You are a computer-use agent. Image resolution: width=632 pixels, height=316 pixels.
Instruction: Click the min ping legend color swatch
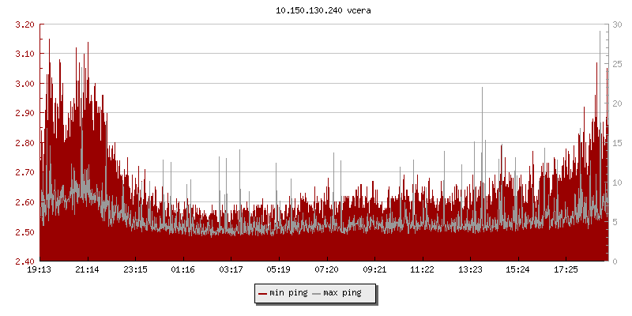pyautogui.click(x=263, y=293)
